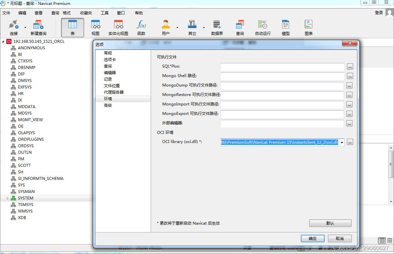Screen dimensions: 394x254
Task: Browse for MongoDump executable path
Action: (x=350, y=86)
